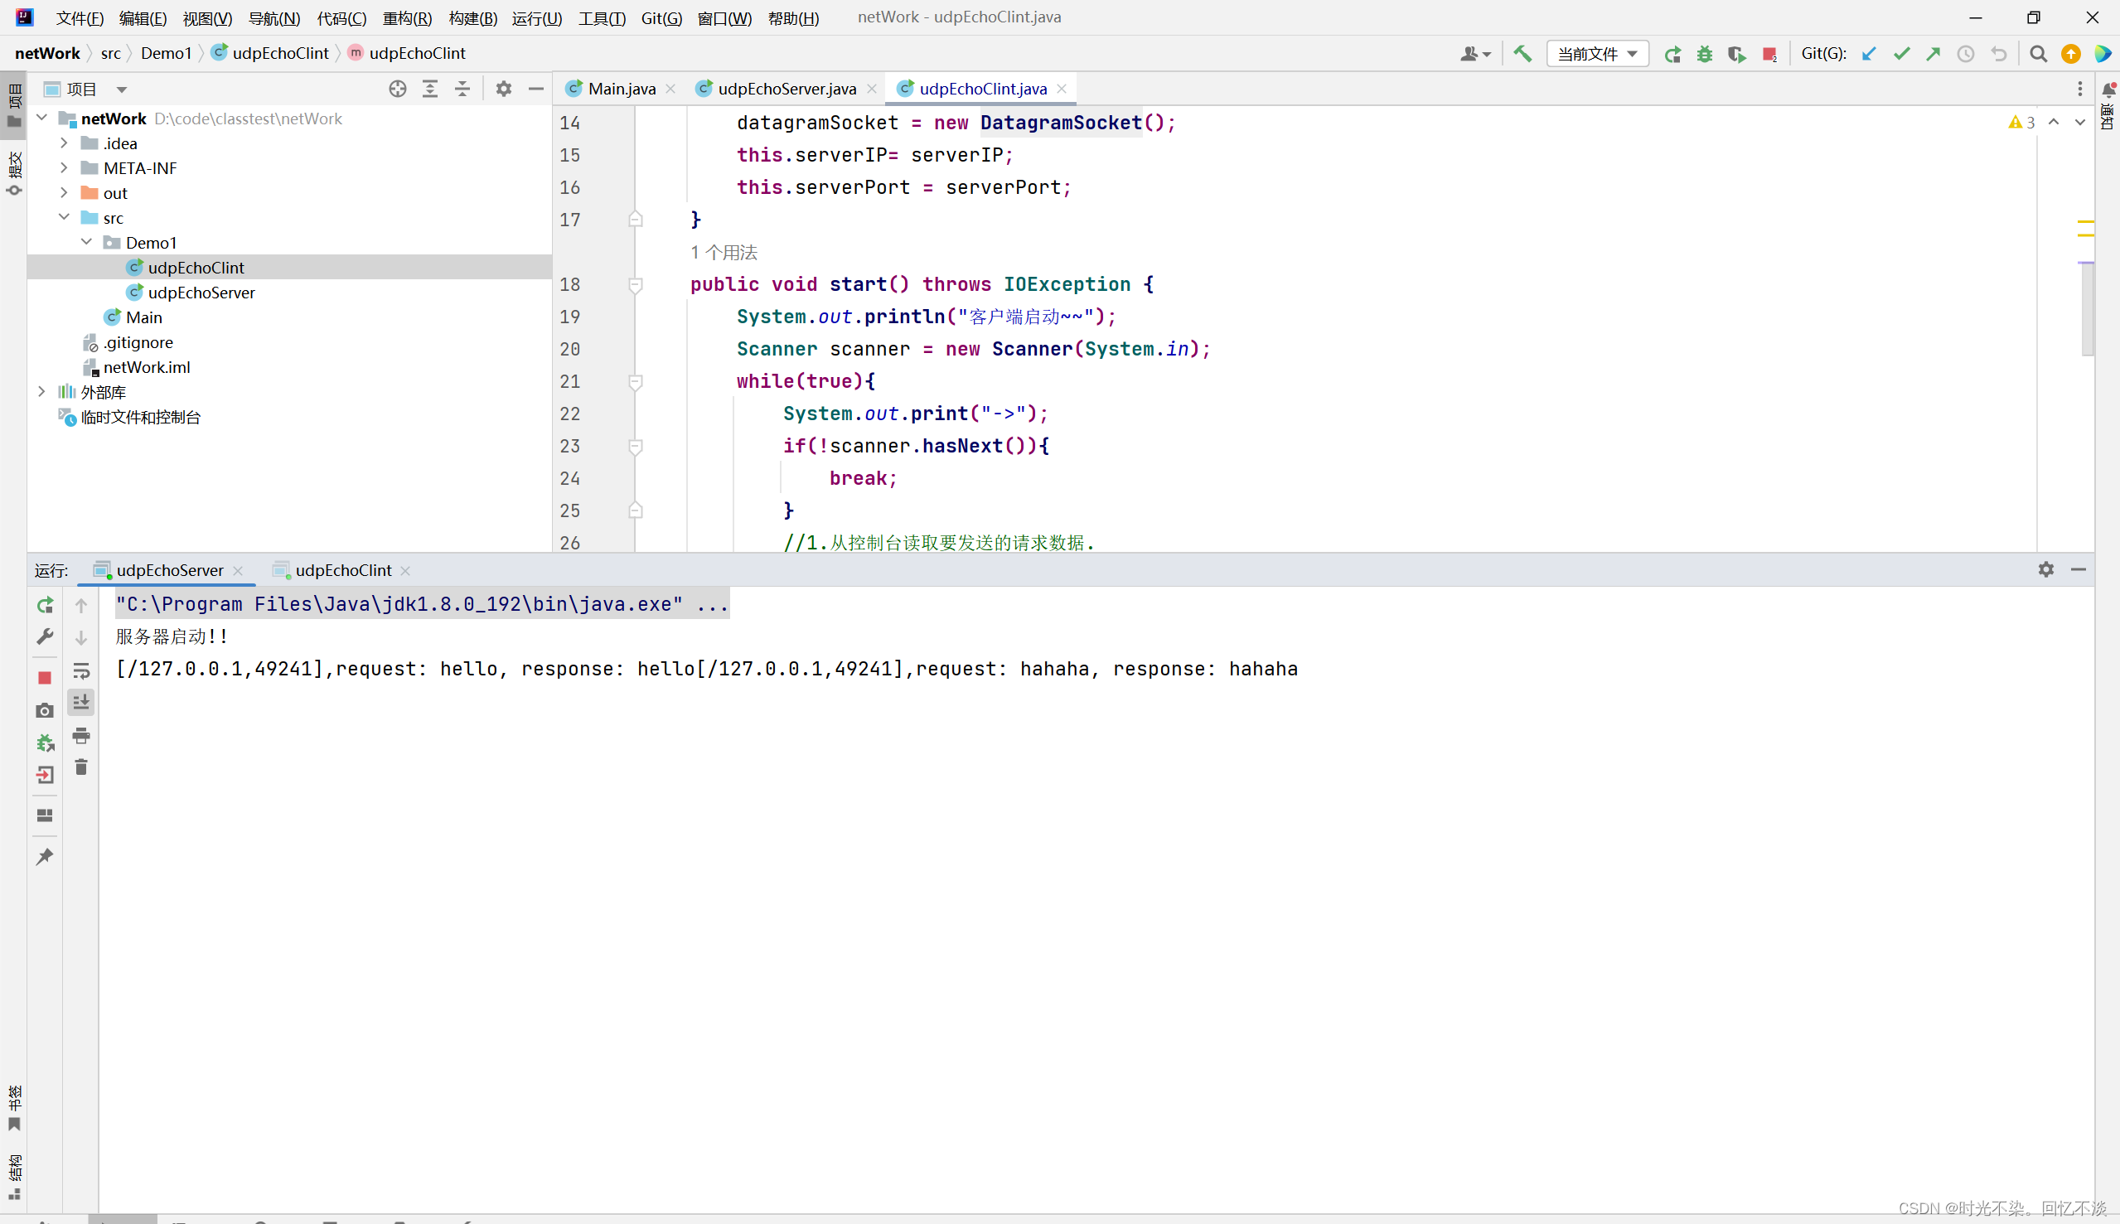Expand the out folder
Viewport: 2120px width, 1224px height.
click(x=64, y=192)
